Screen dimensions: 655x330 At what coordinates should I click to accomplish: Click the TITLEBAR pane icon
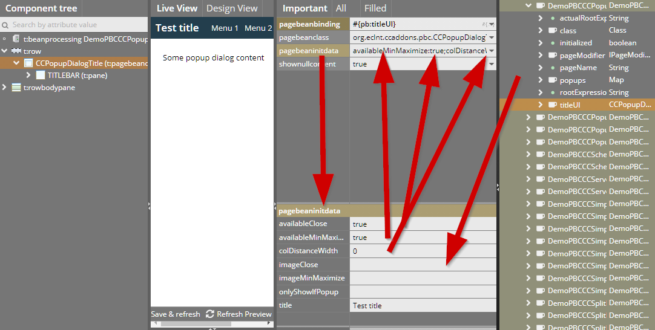click(41, 76)
